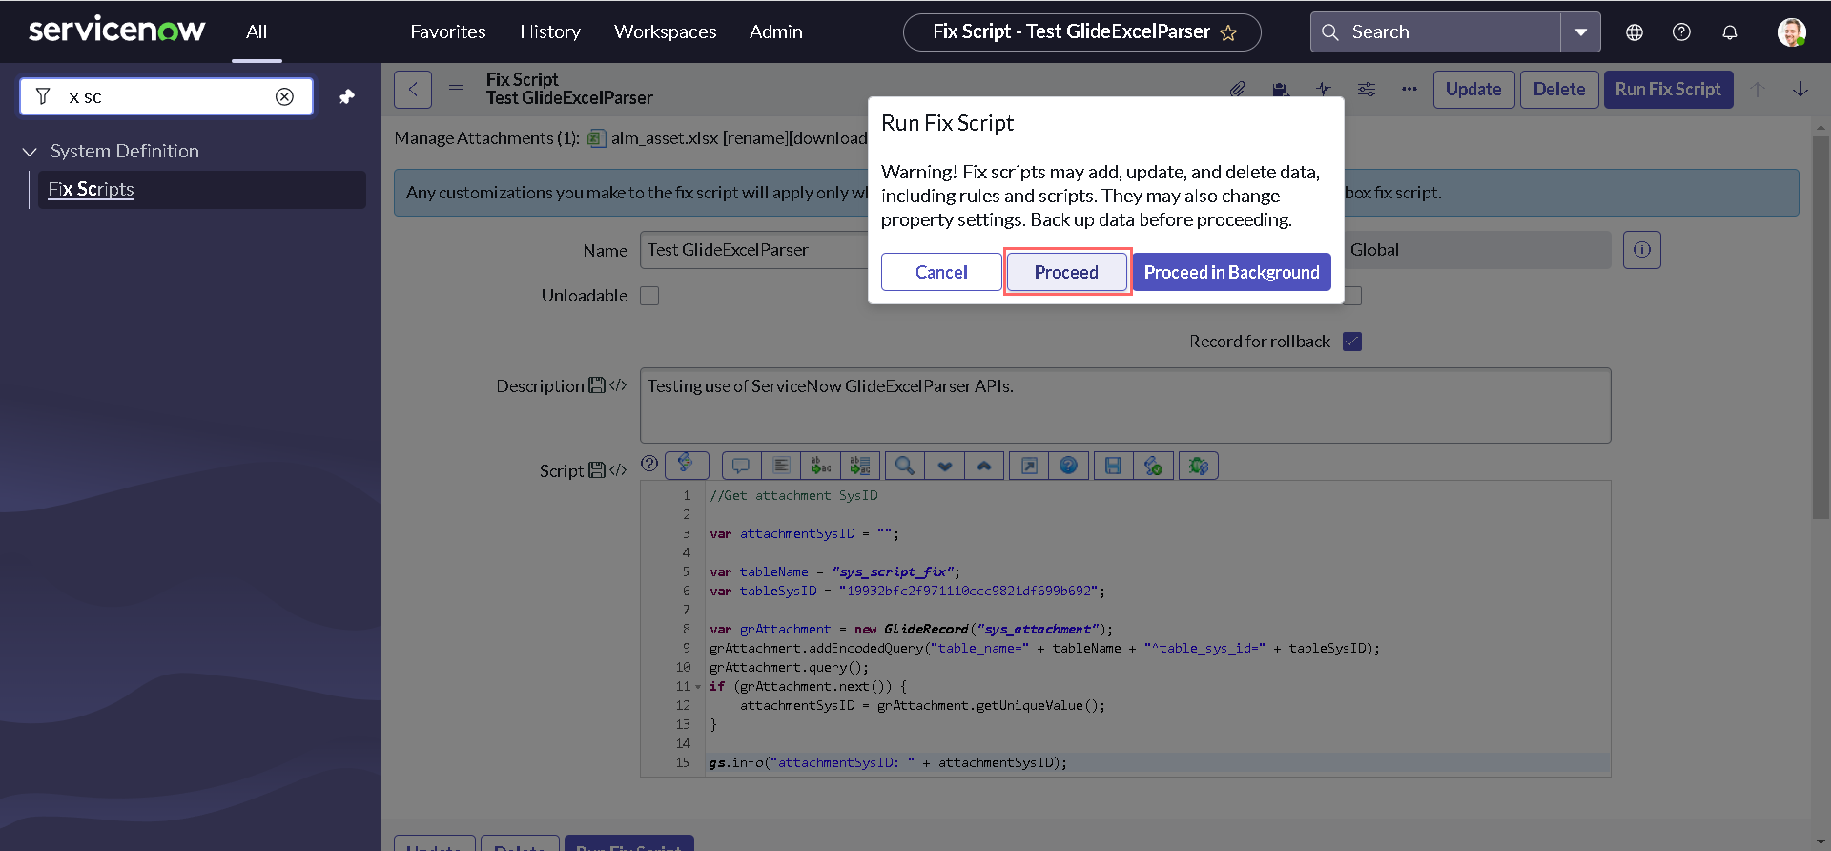Go to next record down arrow
This screenshot has height=851, width=1831.
coord(1800,89)
